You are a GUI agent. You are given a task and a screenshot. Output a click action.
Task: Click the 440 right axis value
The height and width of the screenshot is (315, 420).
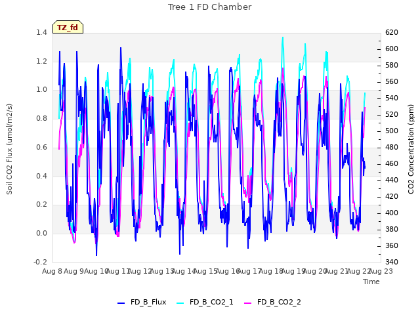pos(392,180)
